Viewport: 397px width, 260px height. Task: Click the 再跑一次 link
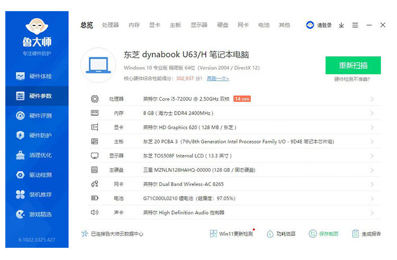coord(218,79)
